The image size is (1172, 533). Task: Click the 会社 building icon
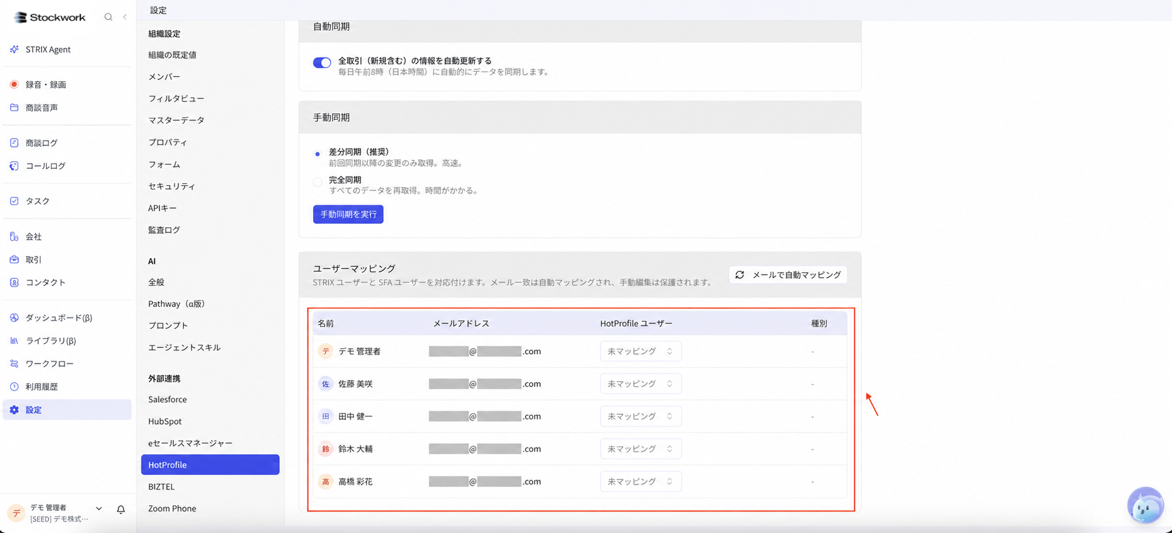tap(14, 236)
